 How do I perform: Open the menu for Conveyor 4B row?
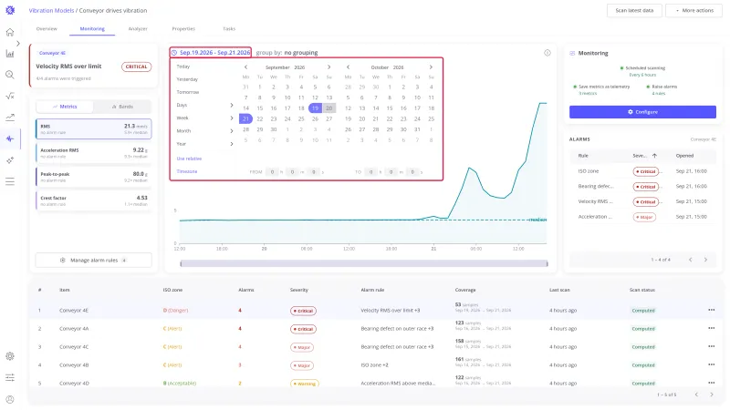coord(711,364)
